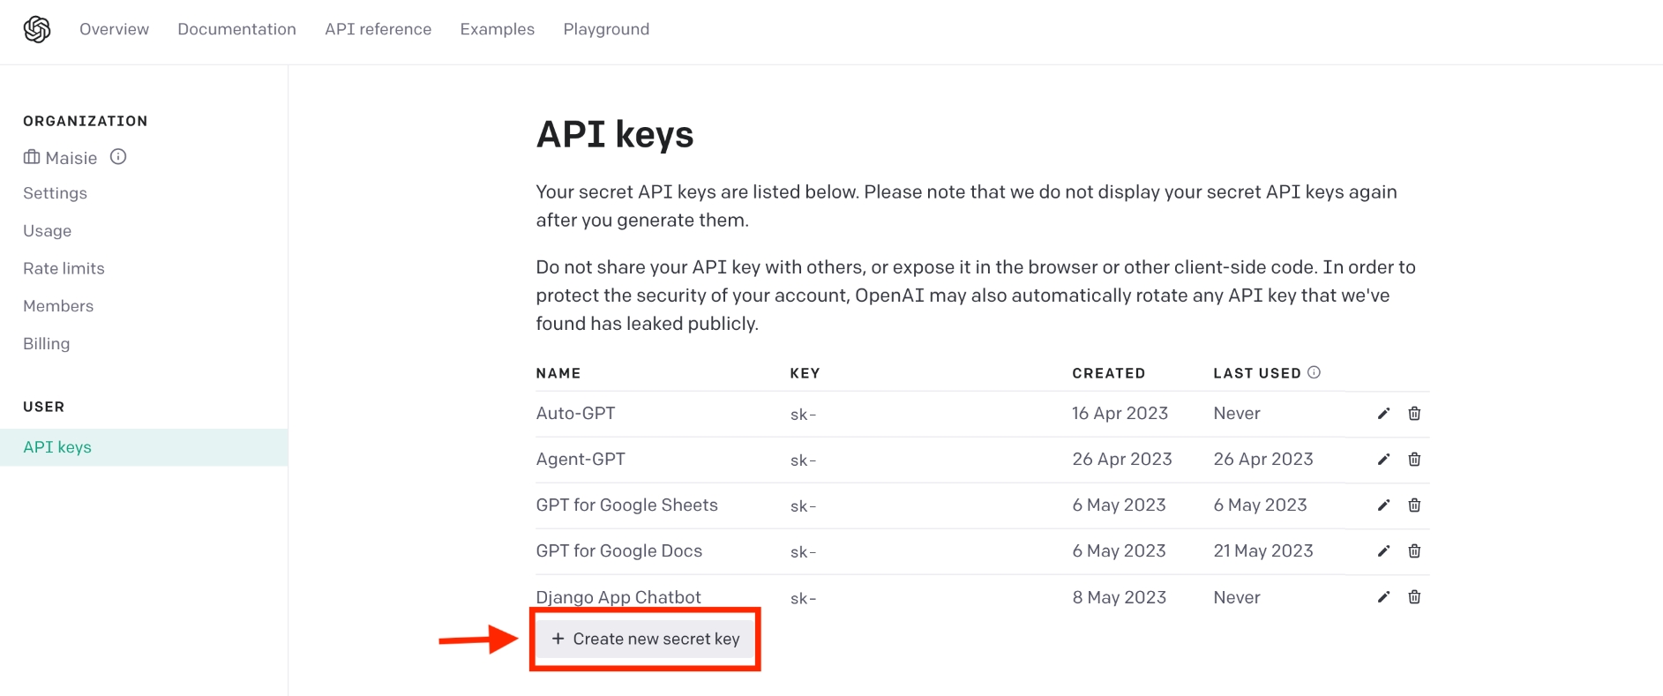Delete the Agent-GPT key
This screenshot has height=696, width=1663.
(x=1414, y=460)
